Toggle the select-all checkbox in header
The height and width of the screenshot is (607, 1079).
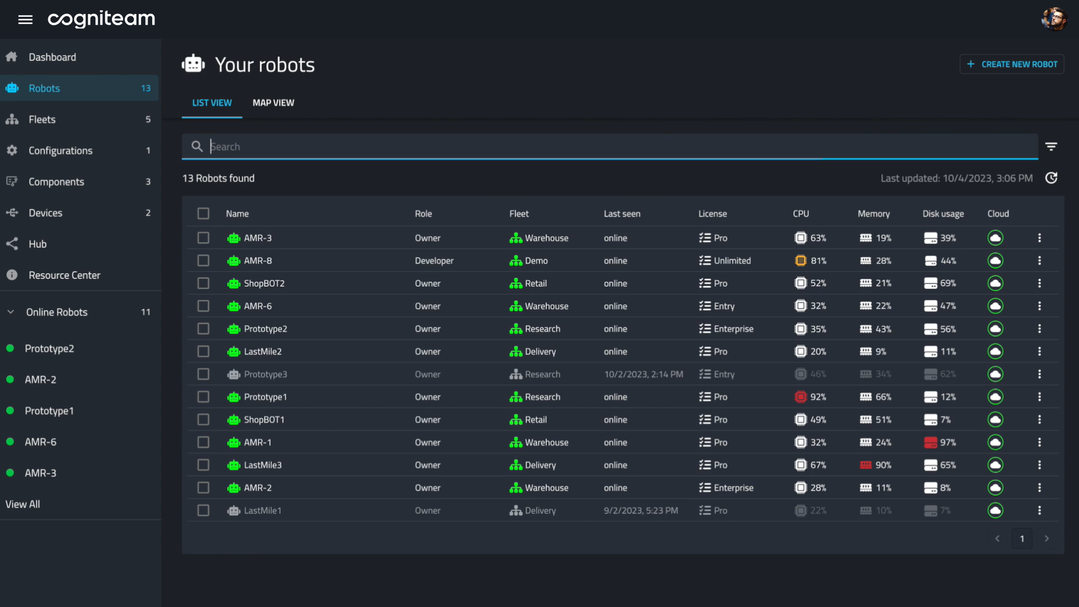coord(203,214)
